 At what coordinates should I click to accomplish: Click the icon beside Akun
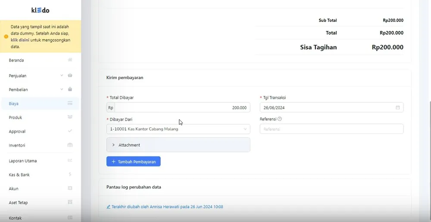click(70, 188)
